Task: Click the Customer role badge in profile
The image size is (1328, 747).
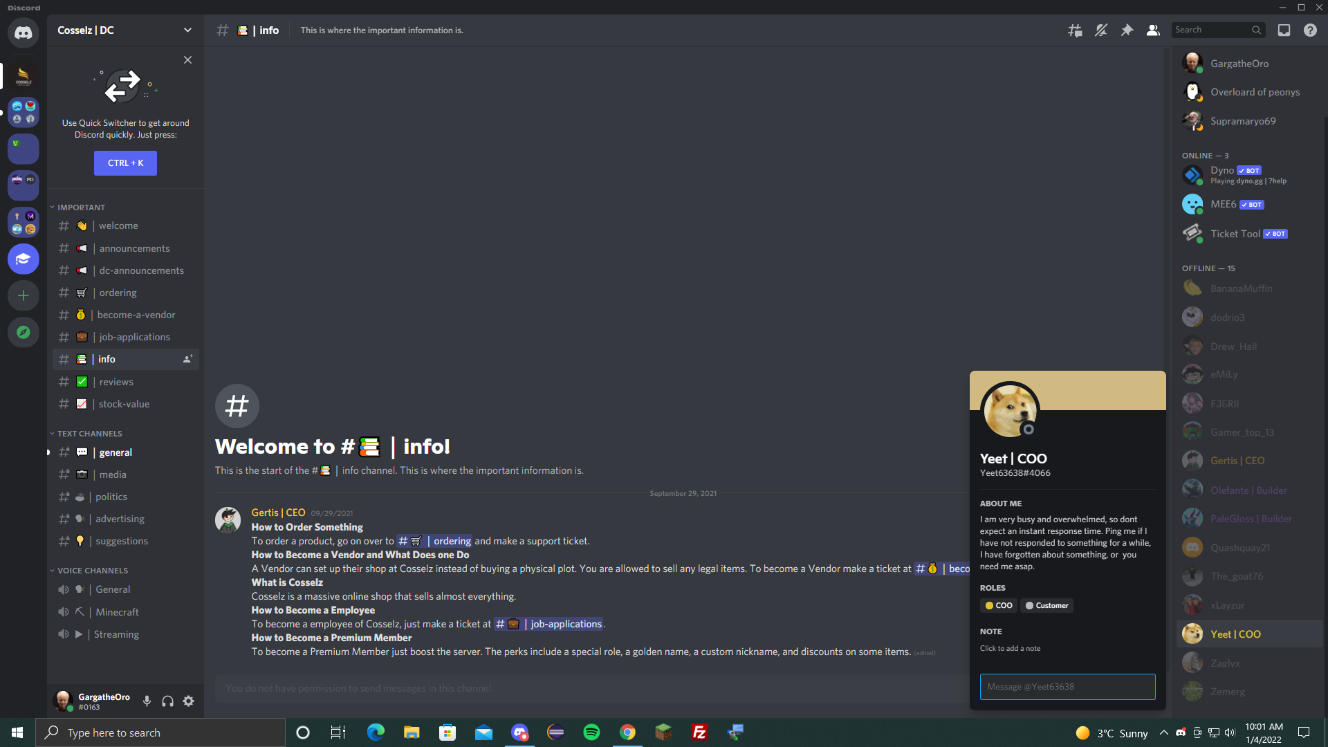Action: [x=1046, y=605]
